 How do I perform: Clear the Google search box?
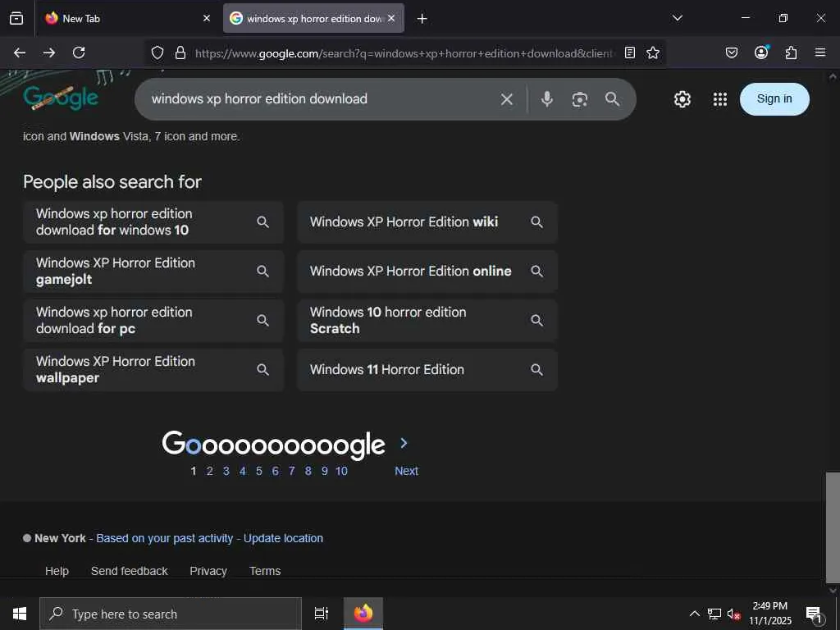(x=506, y=99)
